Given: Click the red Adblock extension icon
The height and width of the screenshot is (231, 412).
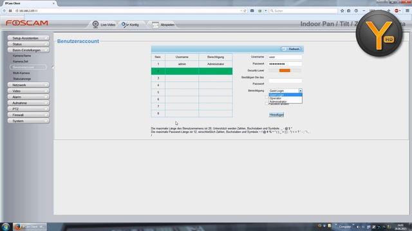Looking at the screenshot, I should (397, 11).
